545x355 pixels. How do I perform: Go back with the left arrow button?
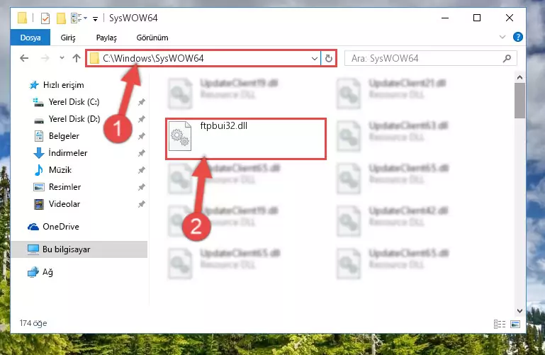tap(24, 58)
